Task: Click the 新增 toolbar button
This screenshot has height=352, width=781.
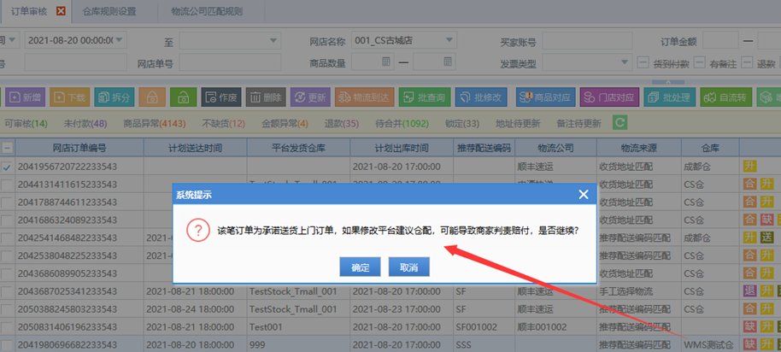Action: [x=26, y=97]
